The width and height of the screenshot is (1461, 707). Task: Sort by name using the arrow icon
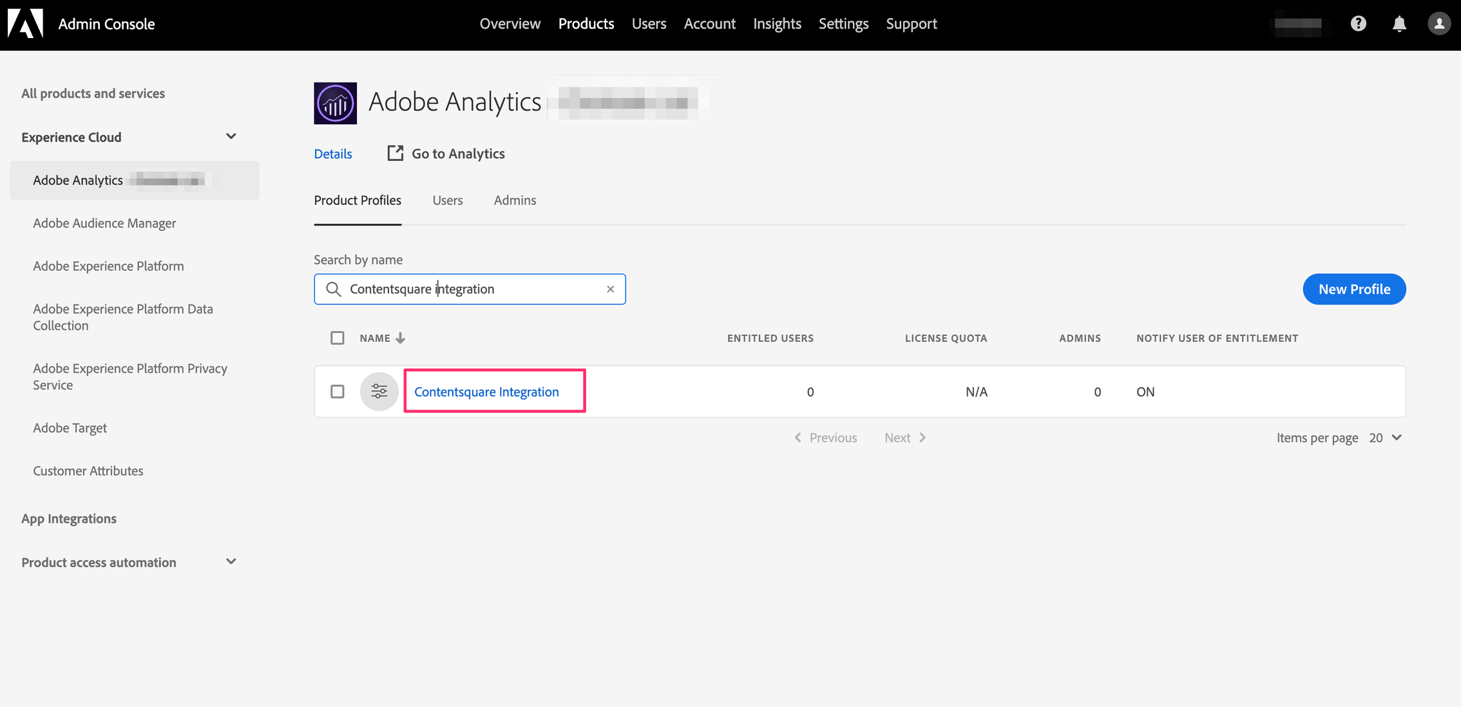[x=400, y=338]
